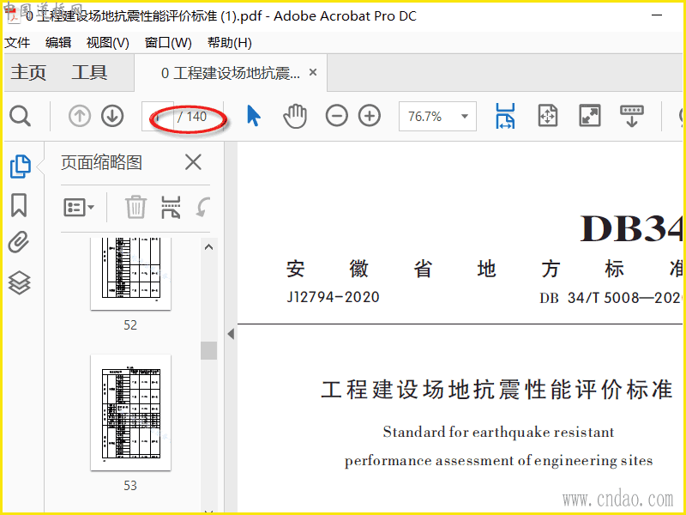This screenshot has width=686, height=515.
Task: Click the rotate pages icon in thumbnails
Action: (x=202, y=207)
